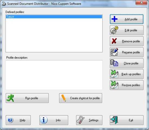
Task: Click the red X Remove profile icon
Action: click(x=114, y=41)
